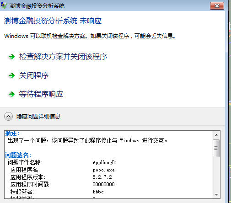Click the heading 澎博金融投资分析系统 未响应

(53, 21)
